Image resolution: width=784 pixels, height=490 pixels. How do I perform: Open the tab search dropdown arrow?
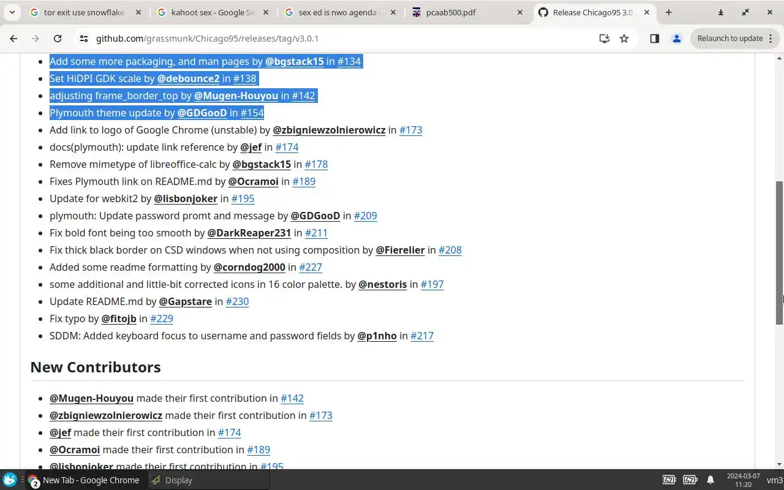12,12
